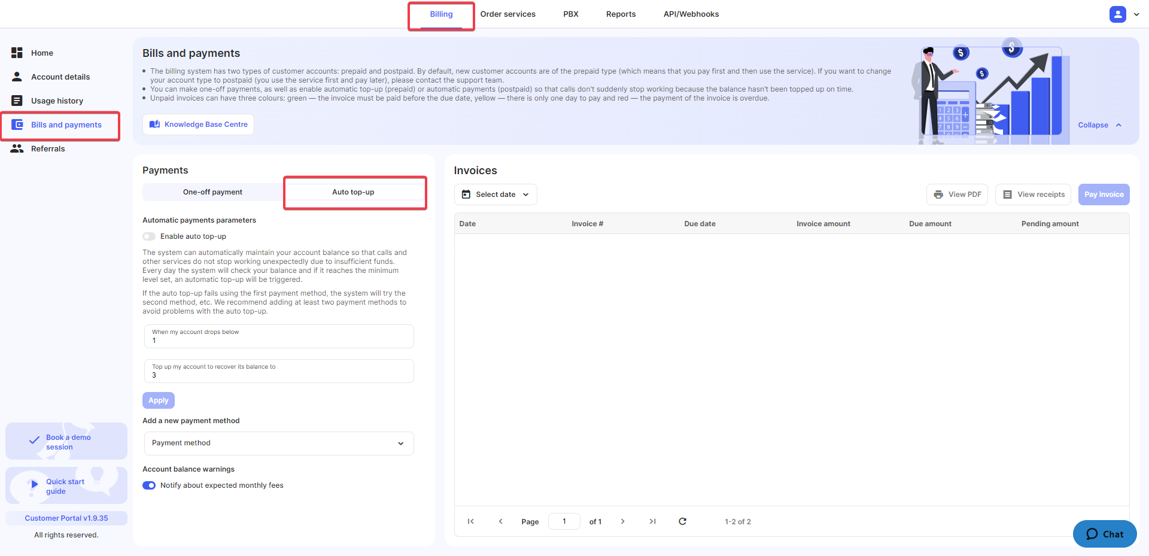This screenshot has height=556, width=1149.
Task: Click the 'When my account drops below' field
Action: (279, 336)
